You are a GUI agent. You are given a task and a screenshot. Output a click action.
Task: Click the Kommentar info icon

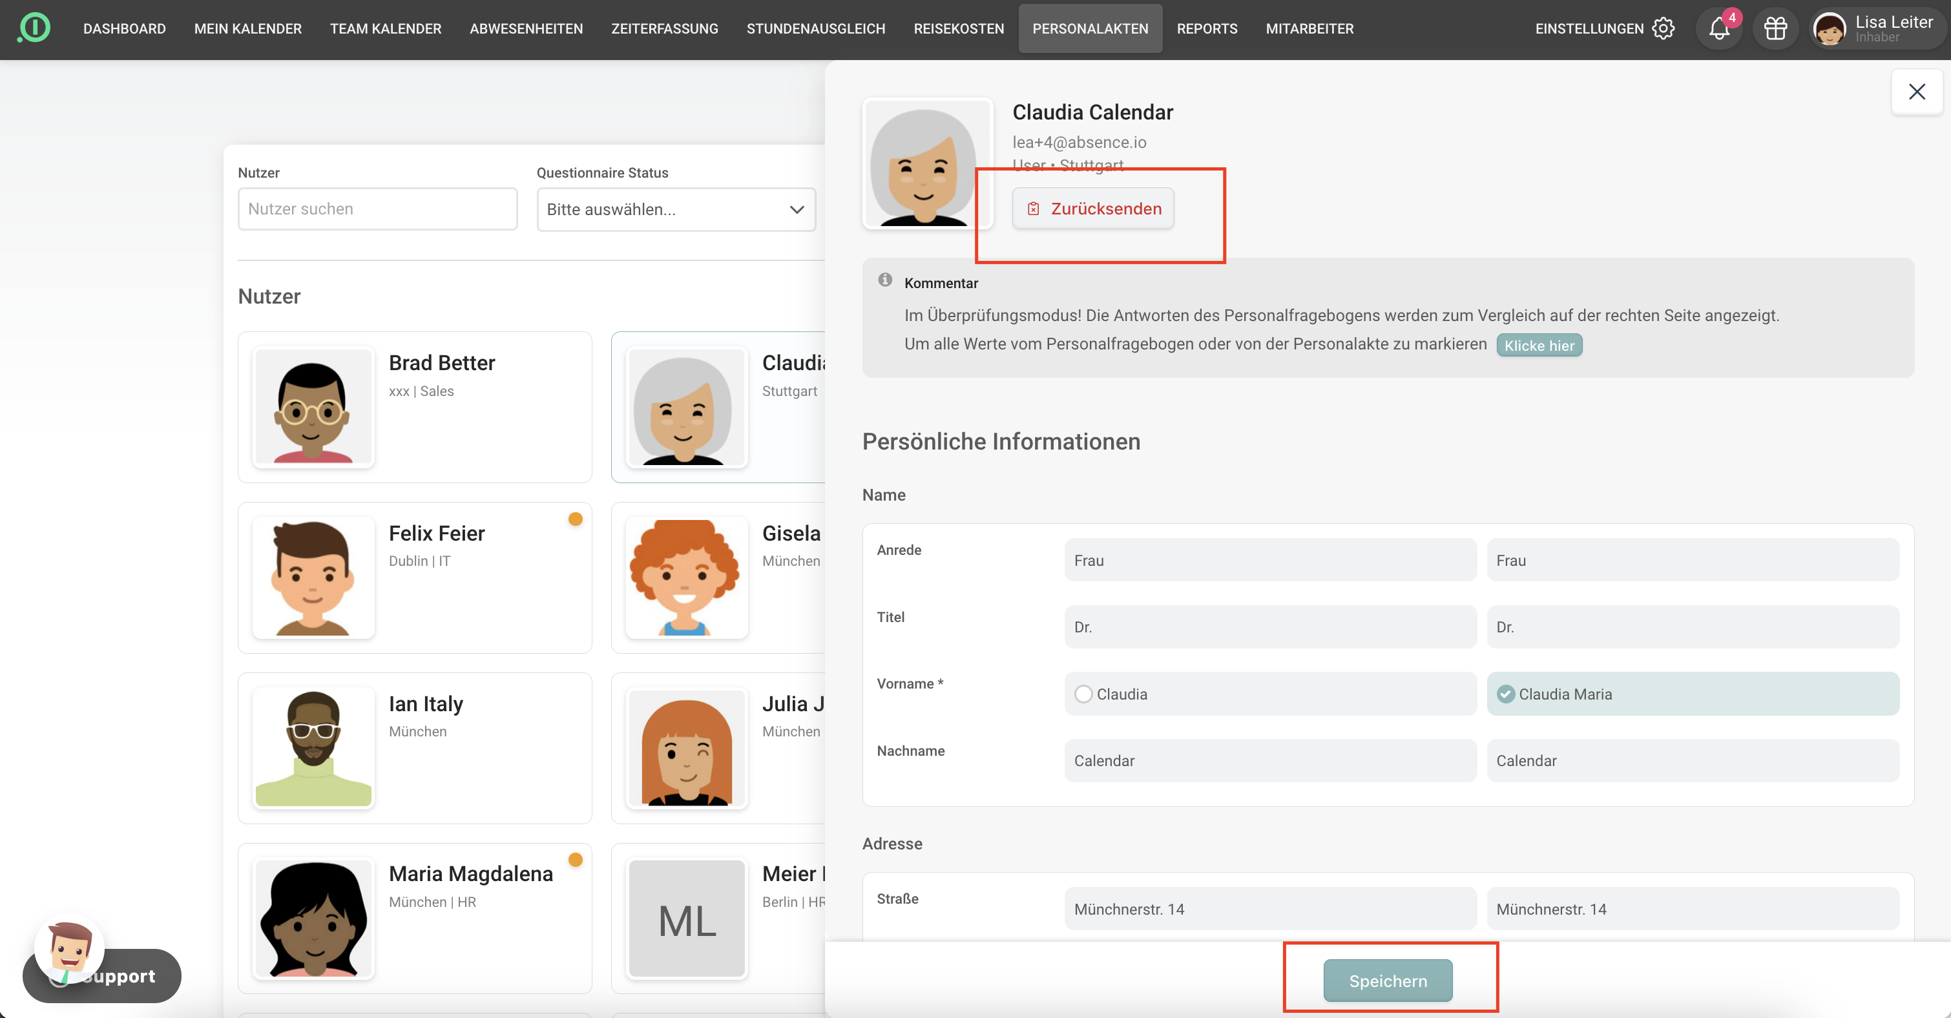pos(884,280)
